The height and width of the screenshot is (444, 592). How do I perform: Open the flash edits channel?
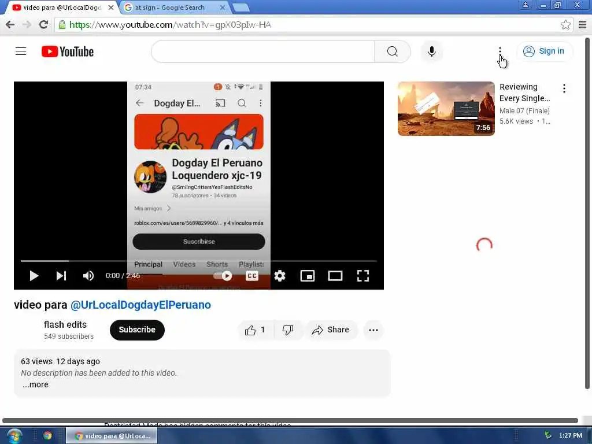(x=65, y=325)
